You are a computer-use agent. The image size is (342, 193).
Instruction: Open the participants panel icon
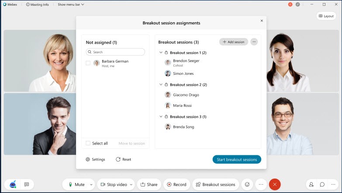pos(311,185)
